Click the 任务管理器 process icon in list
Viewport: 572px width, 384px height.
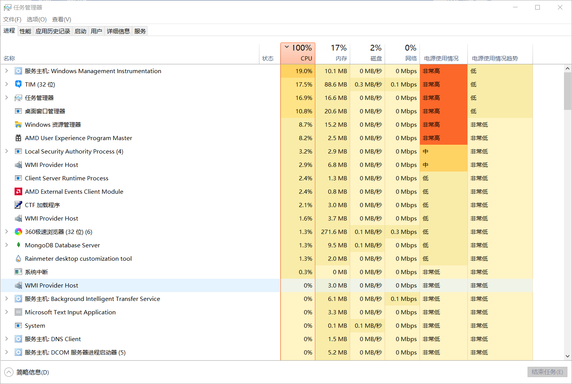pyautogui.click(x=18, y=98)
